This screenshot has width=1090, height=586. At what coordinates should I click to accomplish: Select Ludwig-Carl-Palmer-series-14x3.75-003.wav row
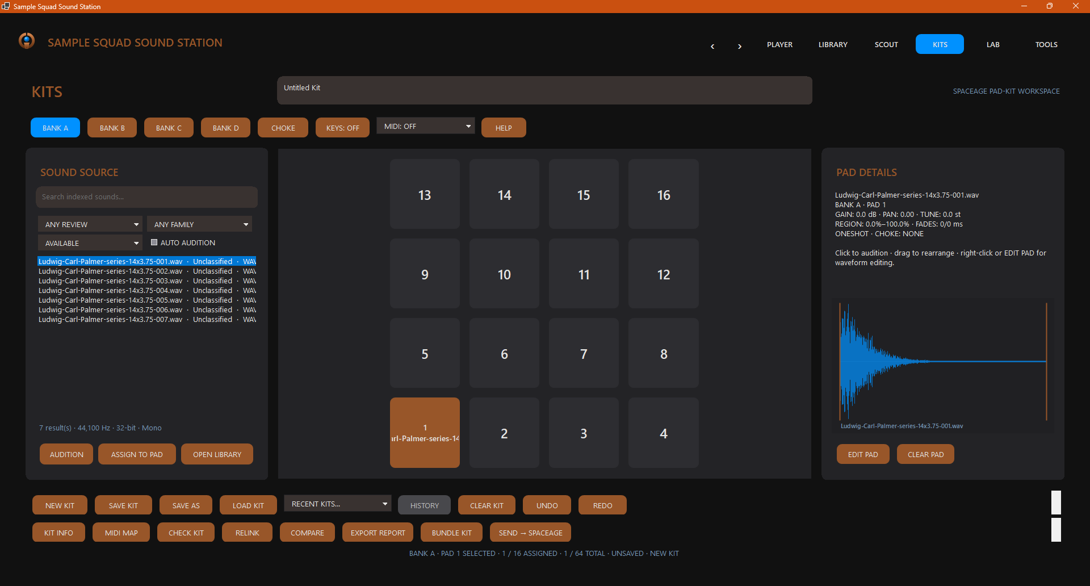coord(147,281)
